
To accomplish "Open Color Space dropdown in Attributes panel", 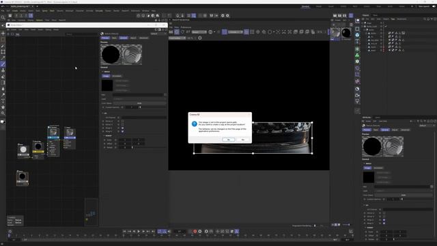I will 404,195.
